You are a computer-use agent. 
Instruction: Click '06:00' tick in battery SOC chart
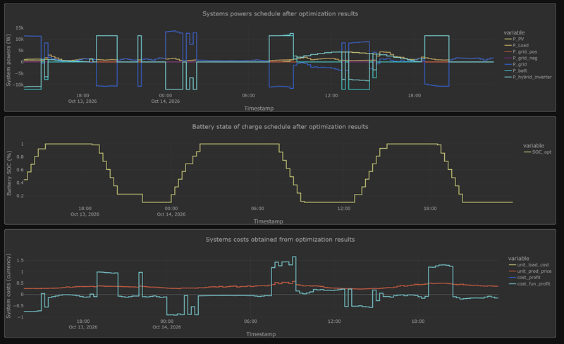(257, 209)
